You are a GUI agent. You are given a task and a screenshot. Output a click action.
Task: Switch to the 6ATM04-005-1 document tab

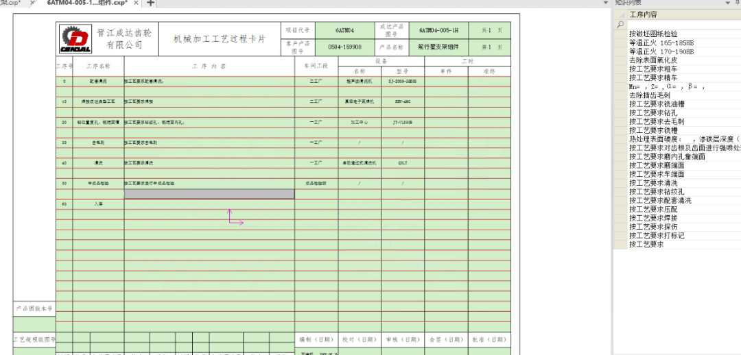click(87, 3)
